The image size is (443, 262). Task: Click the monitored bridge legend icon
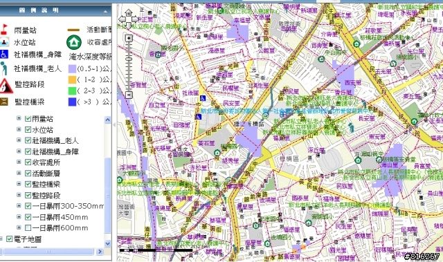point(4,102)
